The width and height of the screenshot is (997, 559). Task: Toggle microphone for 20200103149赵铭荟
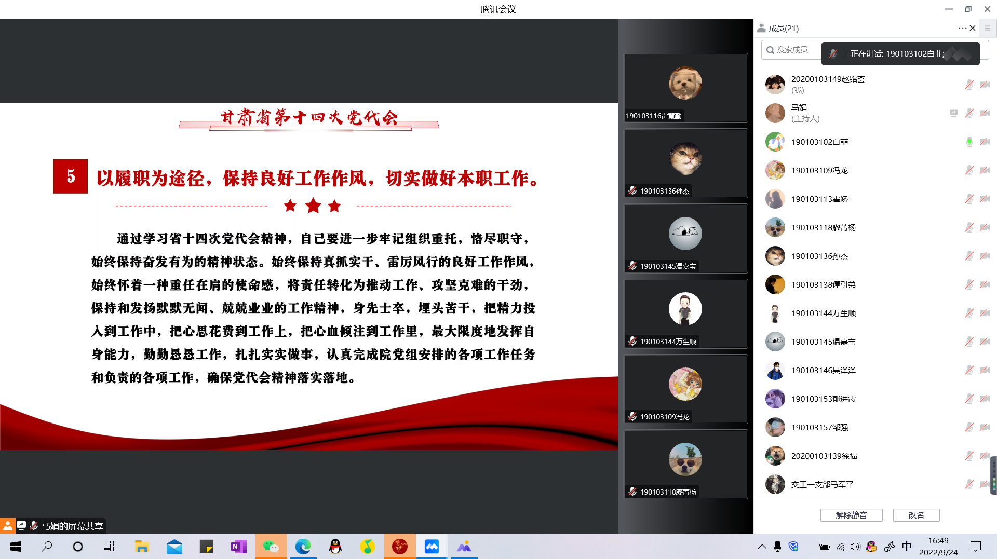969,85
